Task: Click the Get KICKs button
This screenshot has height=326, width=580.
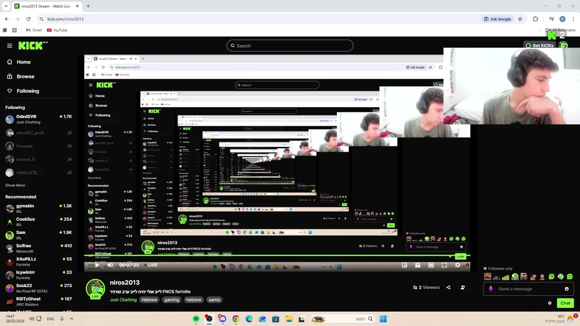Action: 539,45
